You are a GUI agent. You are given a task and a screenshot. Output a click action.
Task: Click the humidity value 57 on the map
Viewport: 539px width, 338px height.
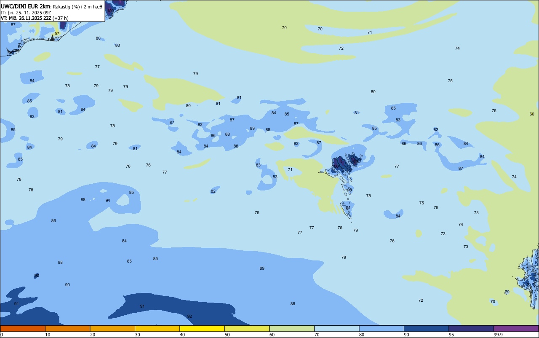point(57,33)
